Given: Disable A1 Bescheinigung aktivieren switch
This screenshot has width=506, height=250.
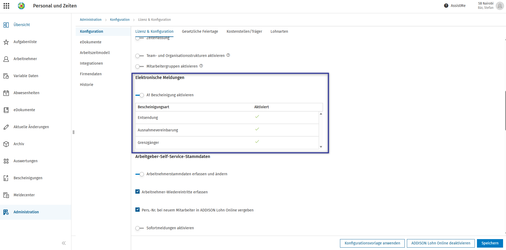Looking at the screenshot, I should [140, 95].
